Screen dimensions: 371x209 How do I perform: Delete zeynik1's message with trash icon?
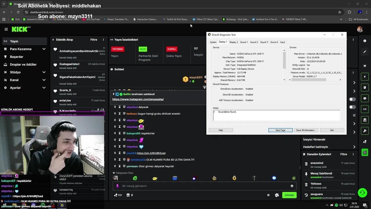coord(115,153)
